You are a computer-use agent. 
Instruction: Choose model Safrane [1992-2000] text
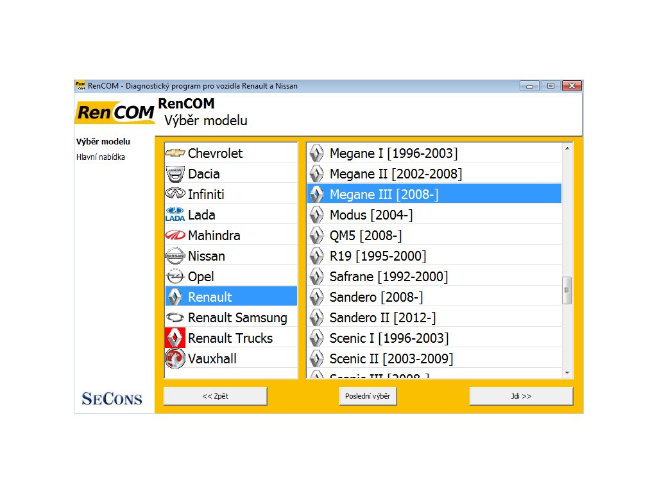[x=389, y=276]
